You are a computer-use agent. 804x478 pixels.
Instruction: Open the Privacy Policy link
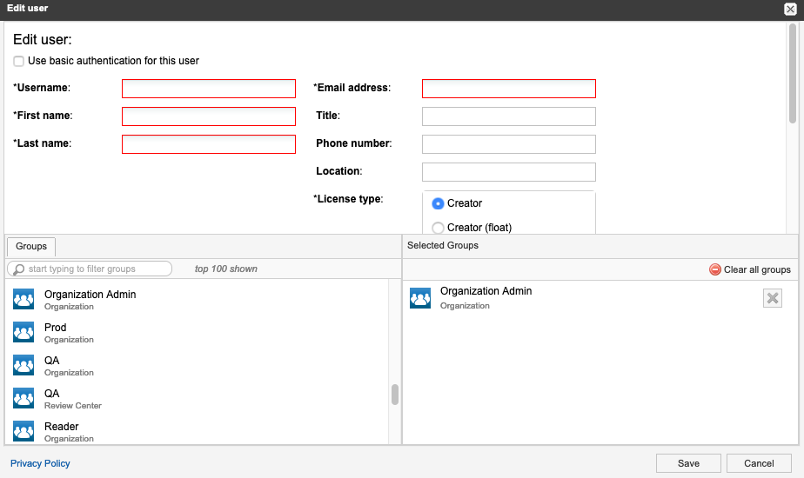point(40,463)
